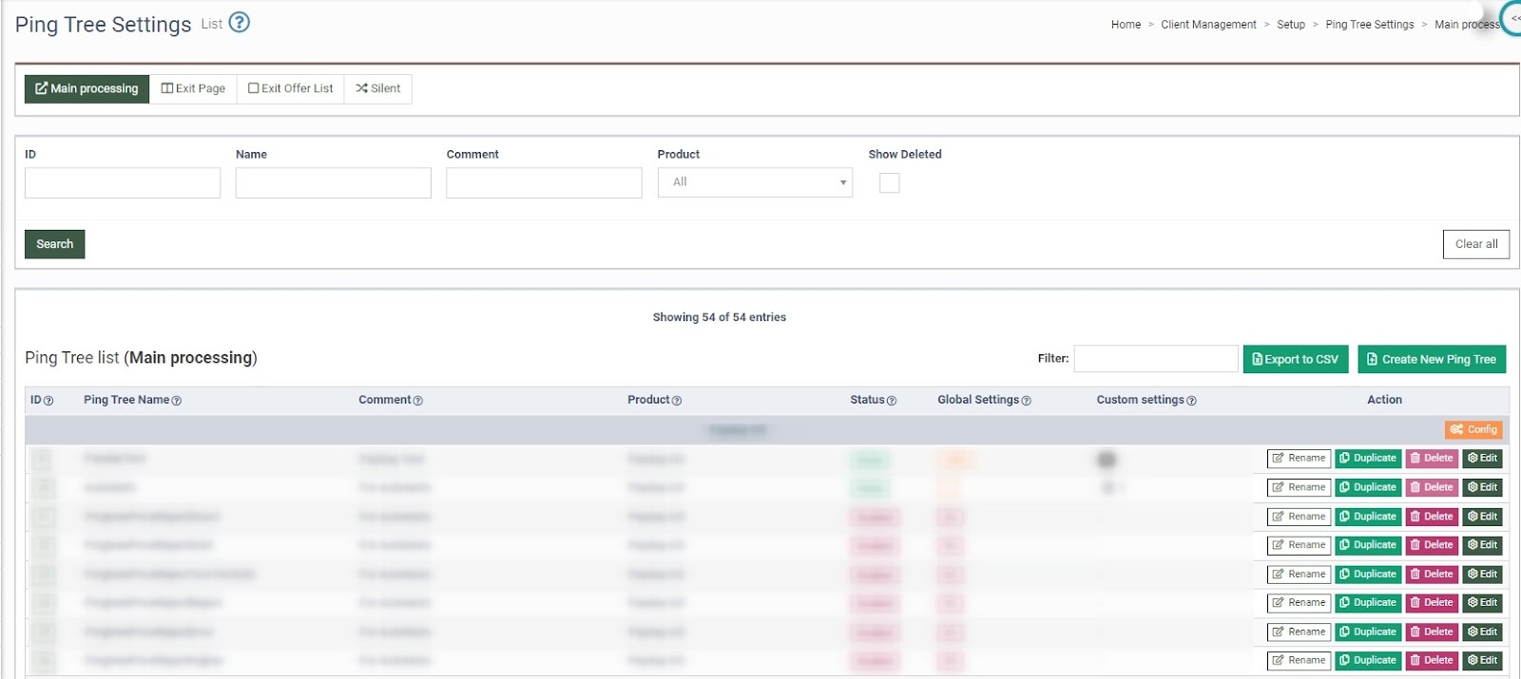The width and height of the screenshot is (1521, 679).
Task: Click help icon next to Status column header
Action: pyautogui.click(x=892, y=401)
